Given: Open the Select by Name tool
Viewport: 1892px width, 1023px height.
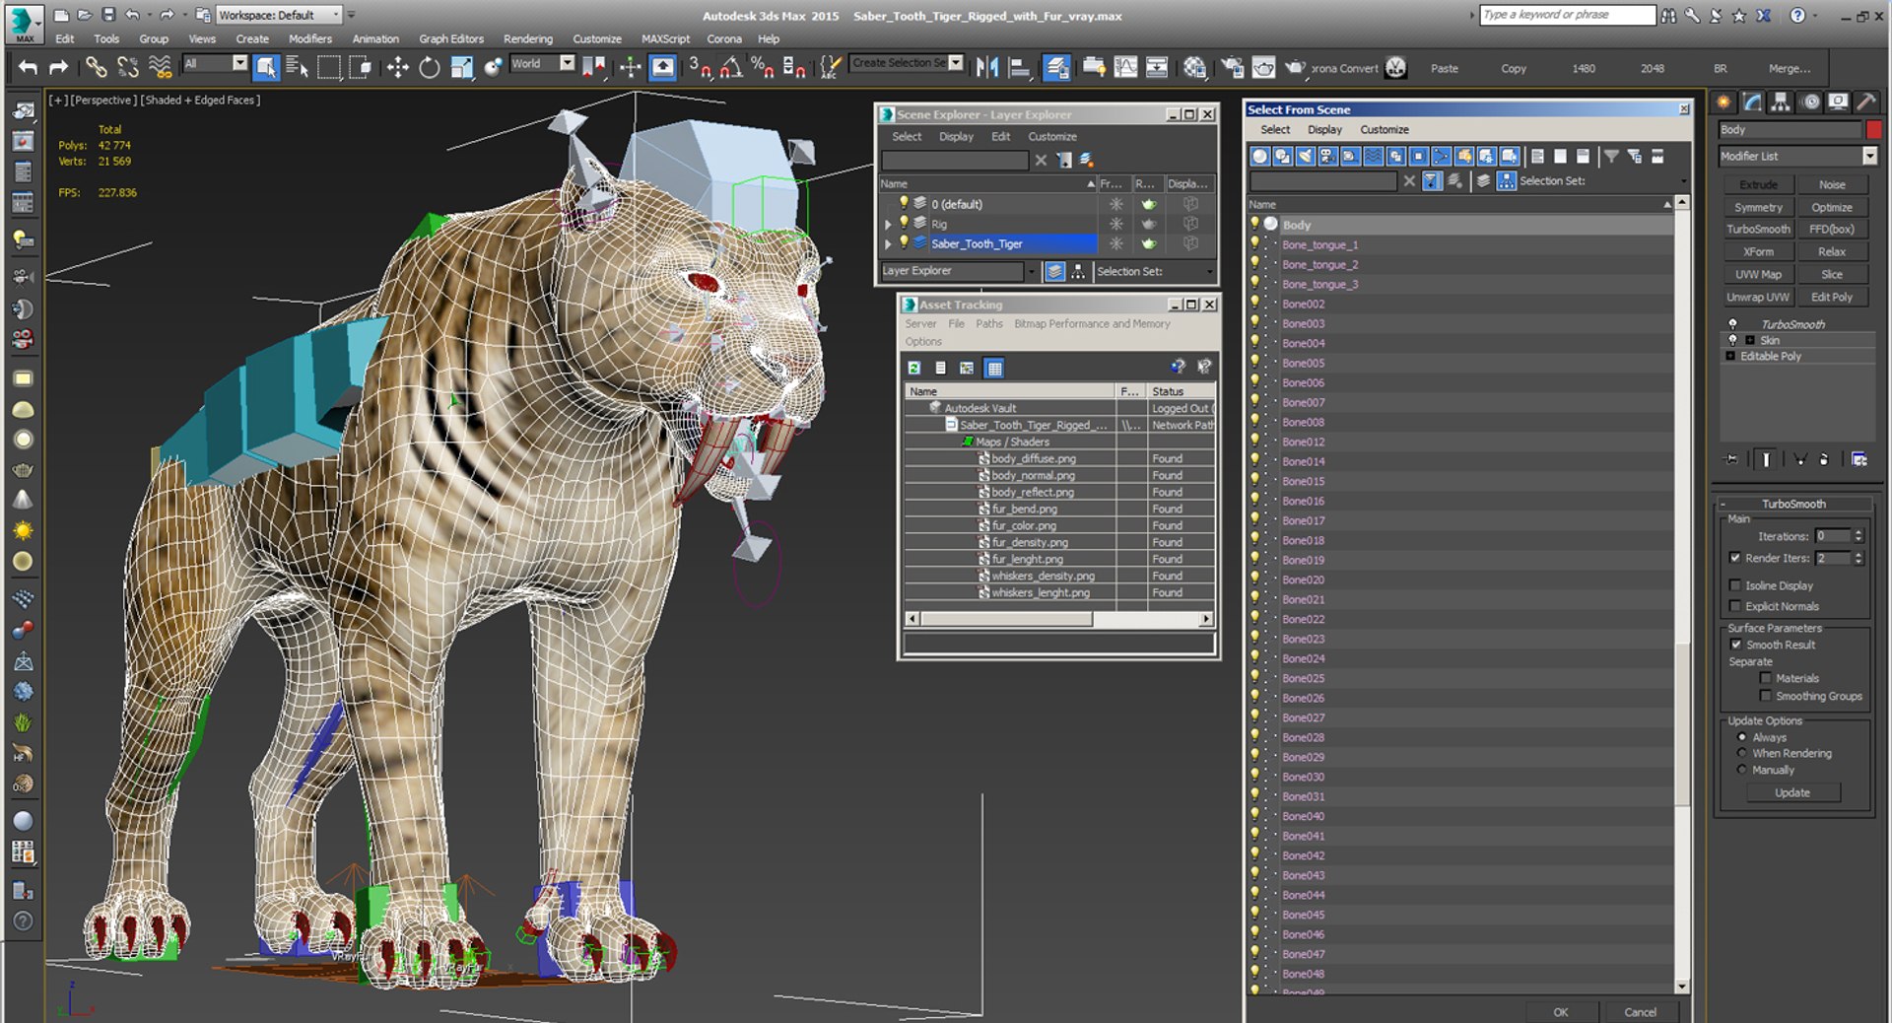Looking at the screenshot, I should (x=297, y=67).
